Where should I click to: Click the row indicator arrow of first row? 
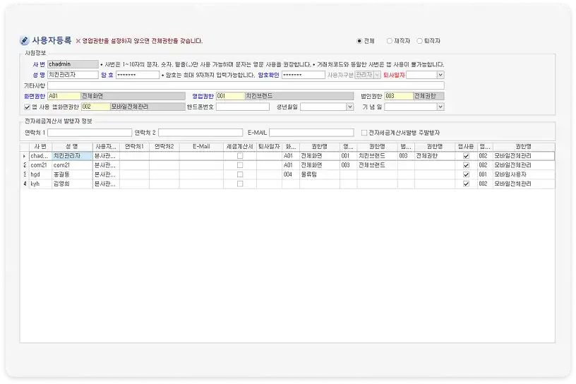24,156
